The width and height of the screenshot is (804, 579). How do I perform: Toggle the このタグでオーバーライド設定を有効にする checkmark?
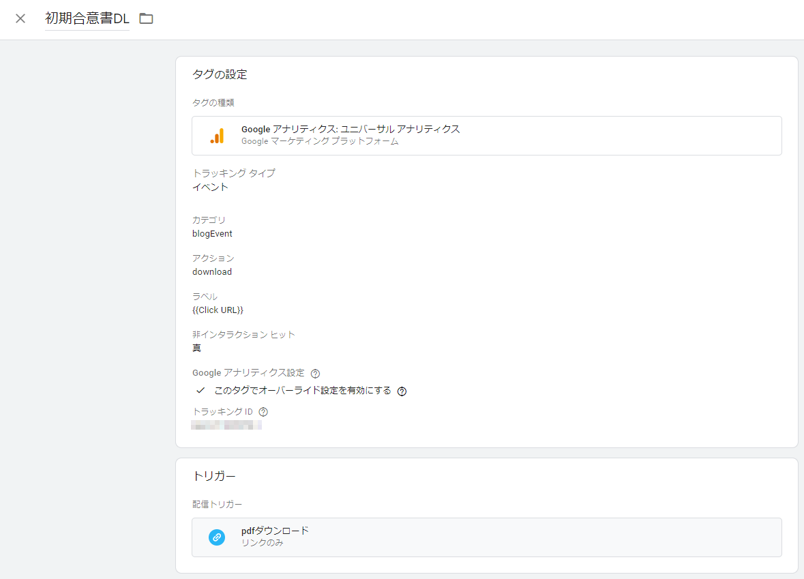point(200,391)
